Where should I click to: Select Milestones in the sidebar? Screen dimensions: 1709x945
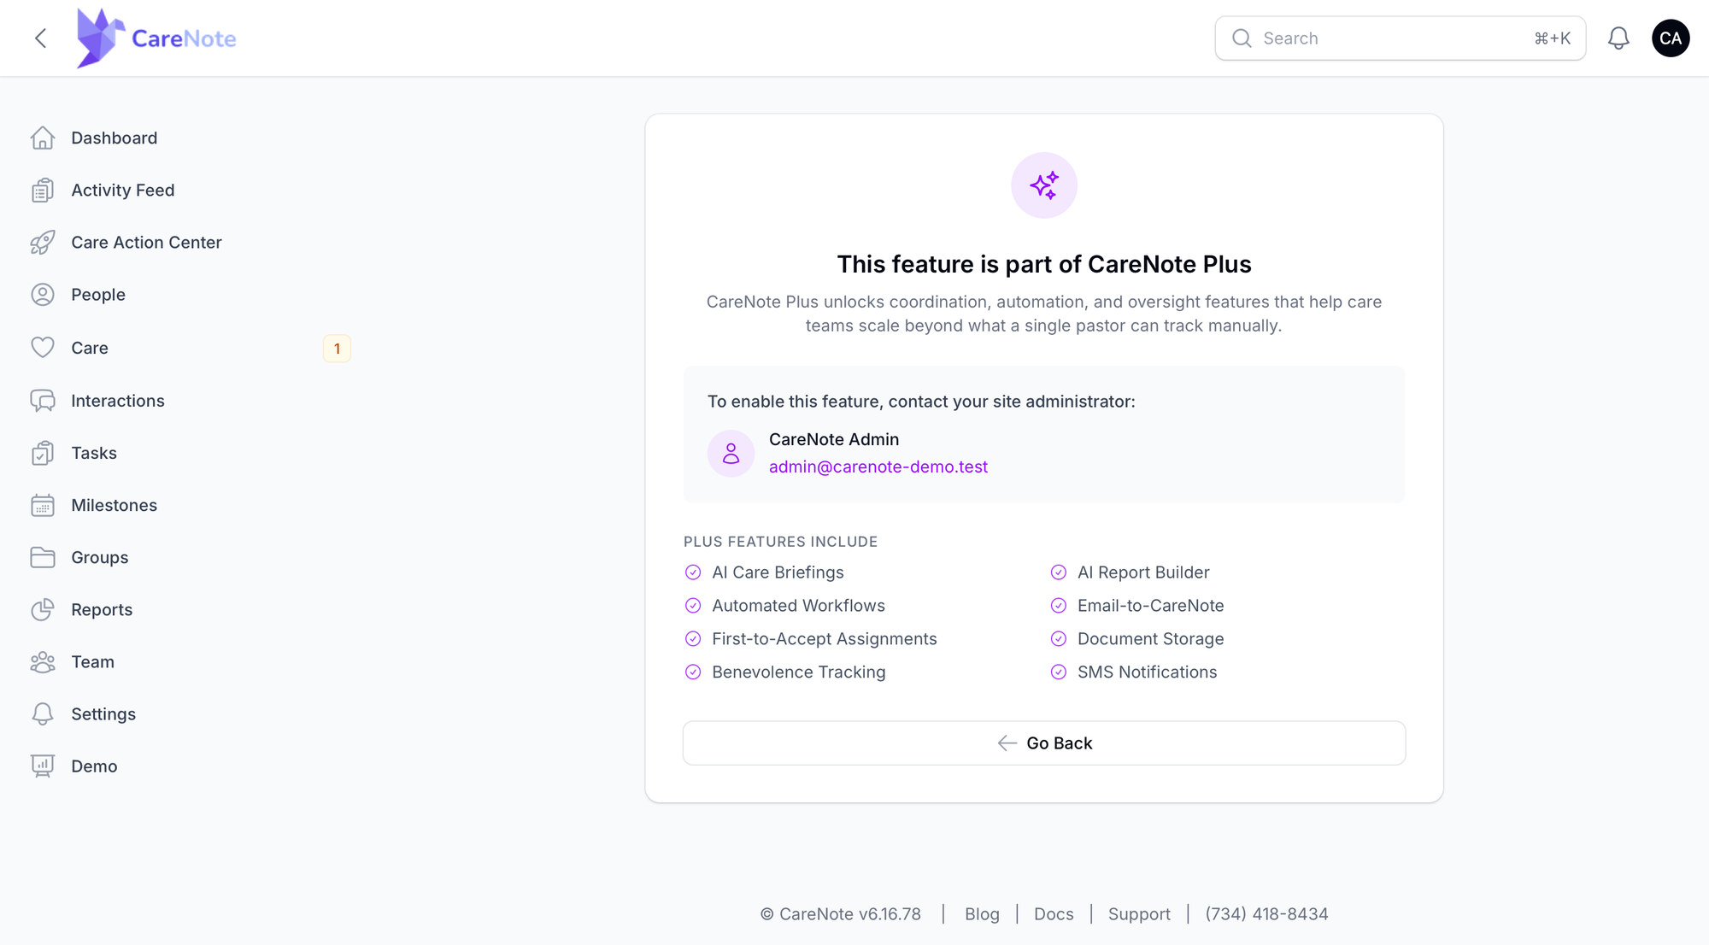pos(115,505)
